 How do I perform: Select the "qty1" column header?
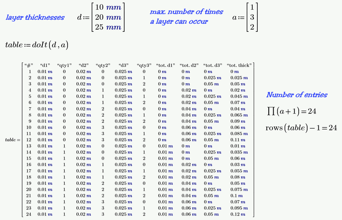[64, 65]
